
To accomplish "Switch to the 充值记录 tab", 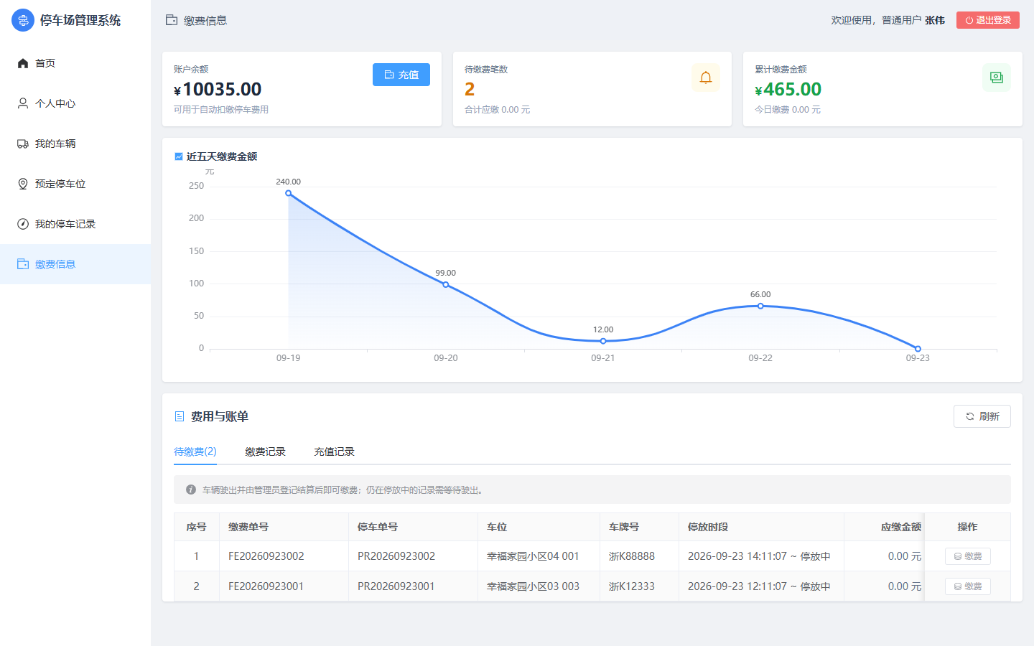I will point(334,451).
